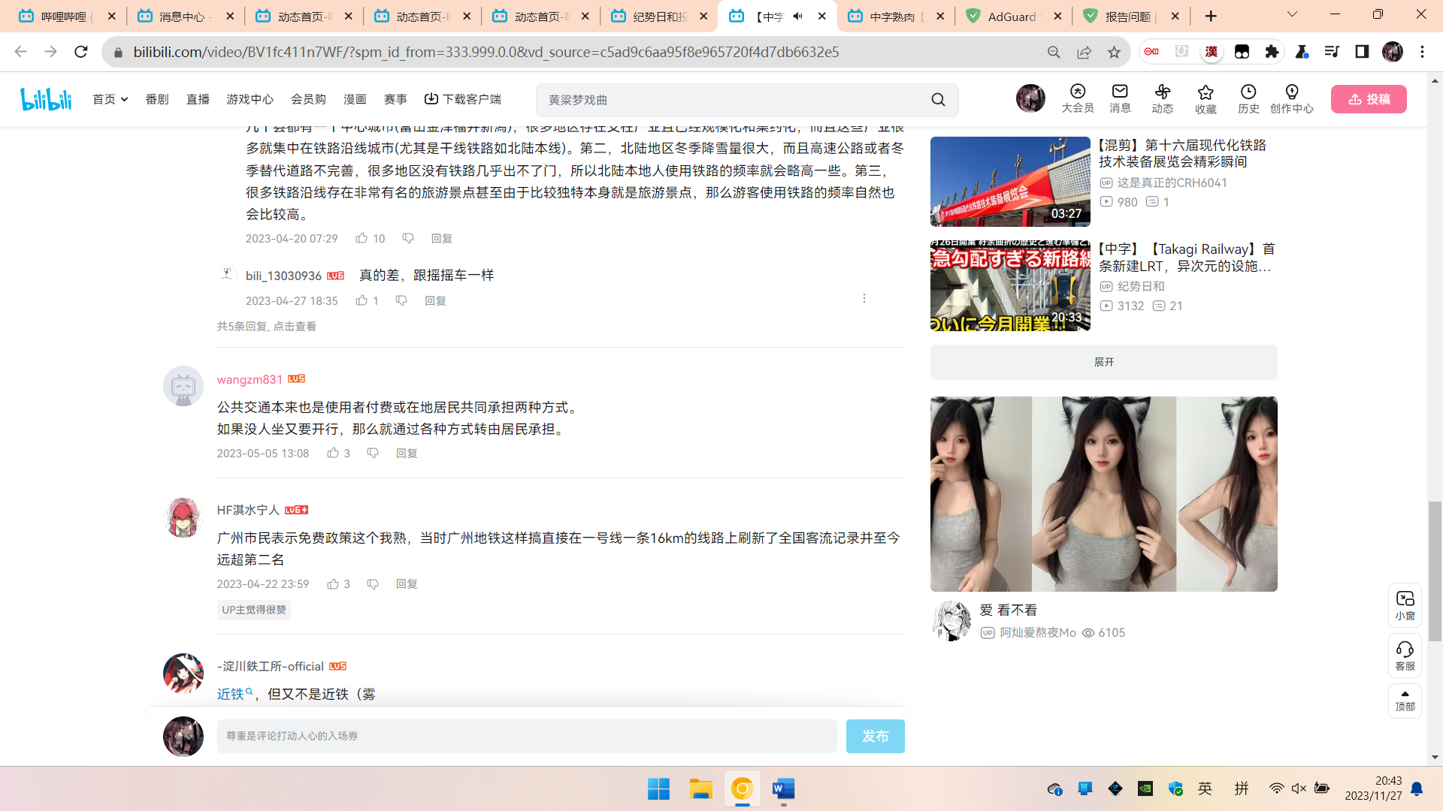Open the 创作中心 (creator center) icon
The height and width of the screenshot is (811, 1443).
pos(1292,98)
